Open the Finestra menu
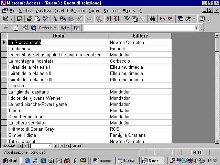This screenshot has height=165, width=220. [x=130, y=11]
